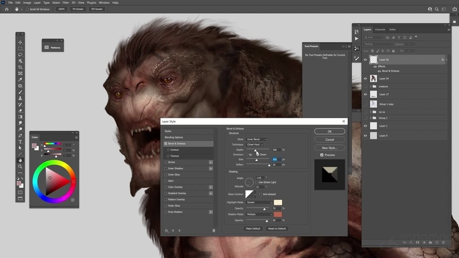Hide Layer 54 with its eye icon
Viewport: 459px width, 258px height.
coord(365,78)
